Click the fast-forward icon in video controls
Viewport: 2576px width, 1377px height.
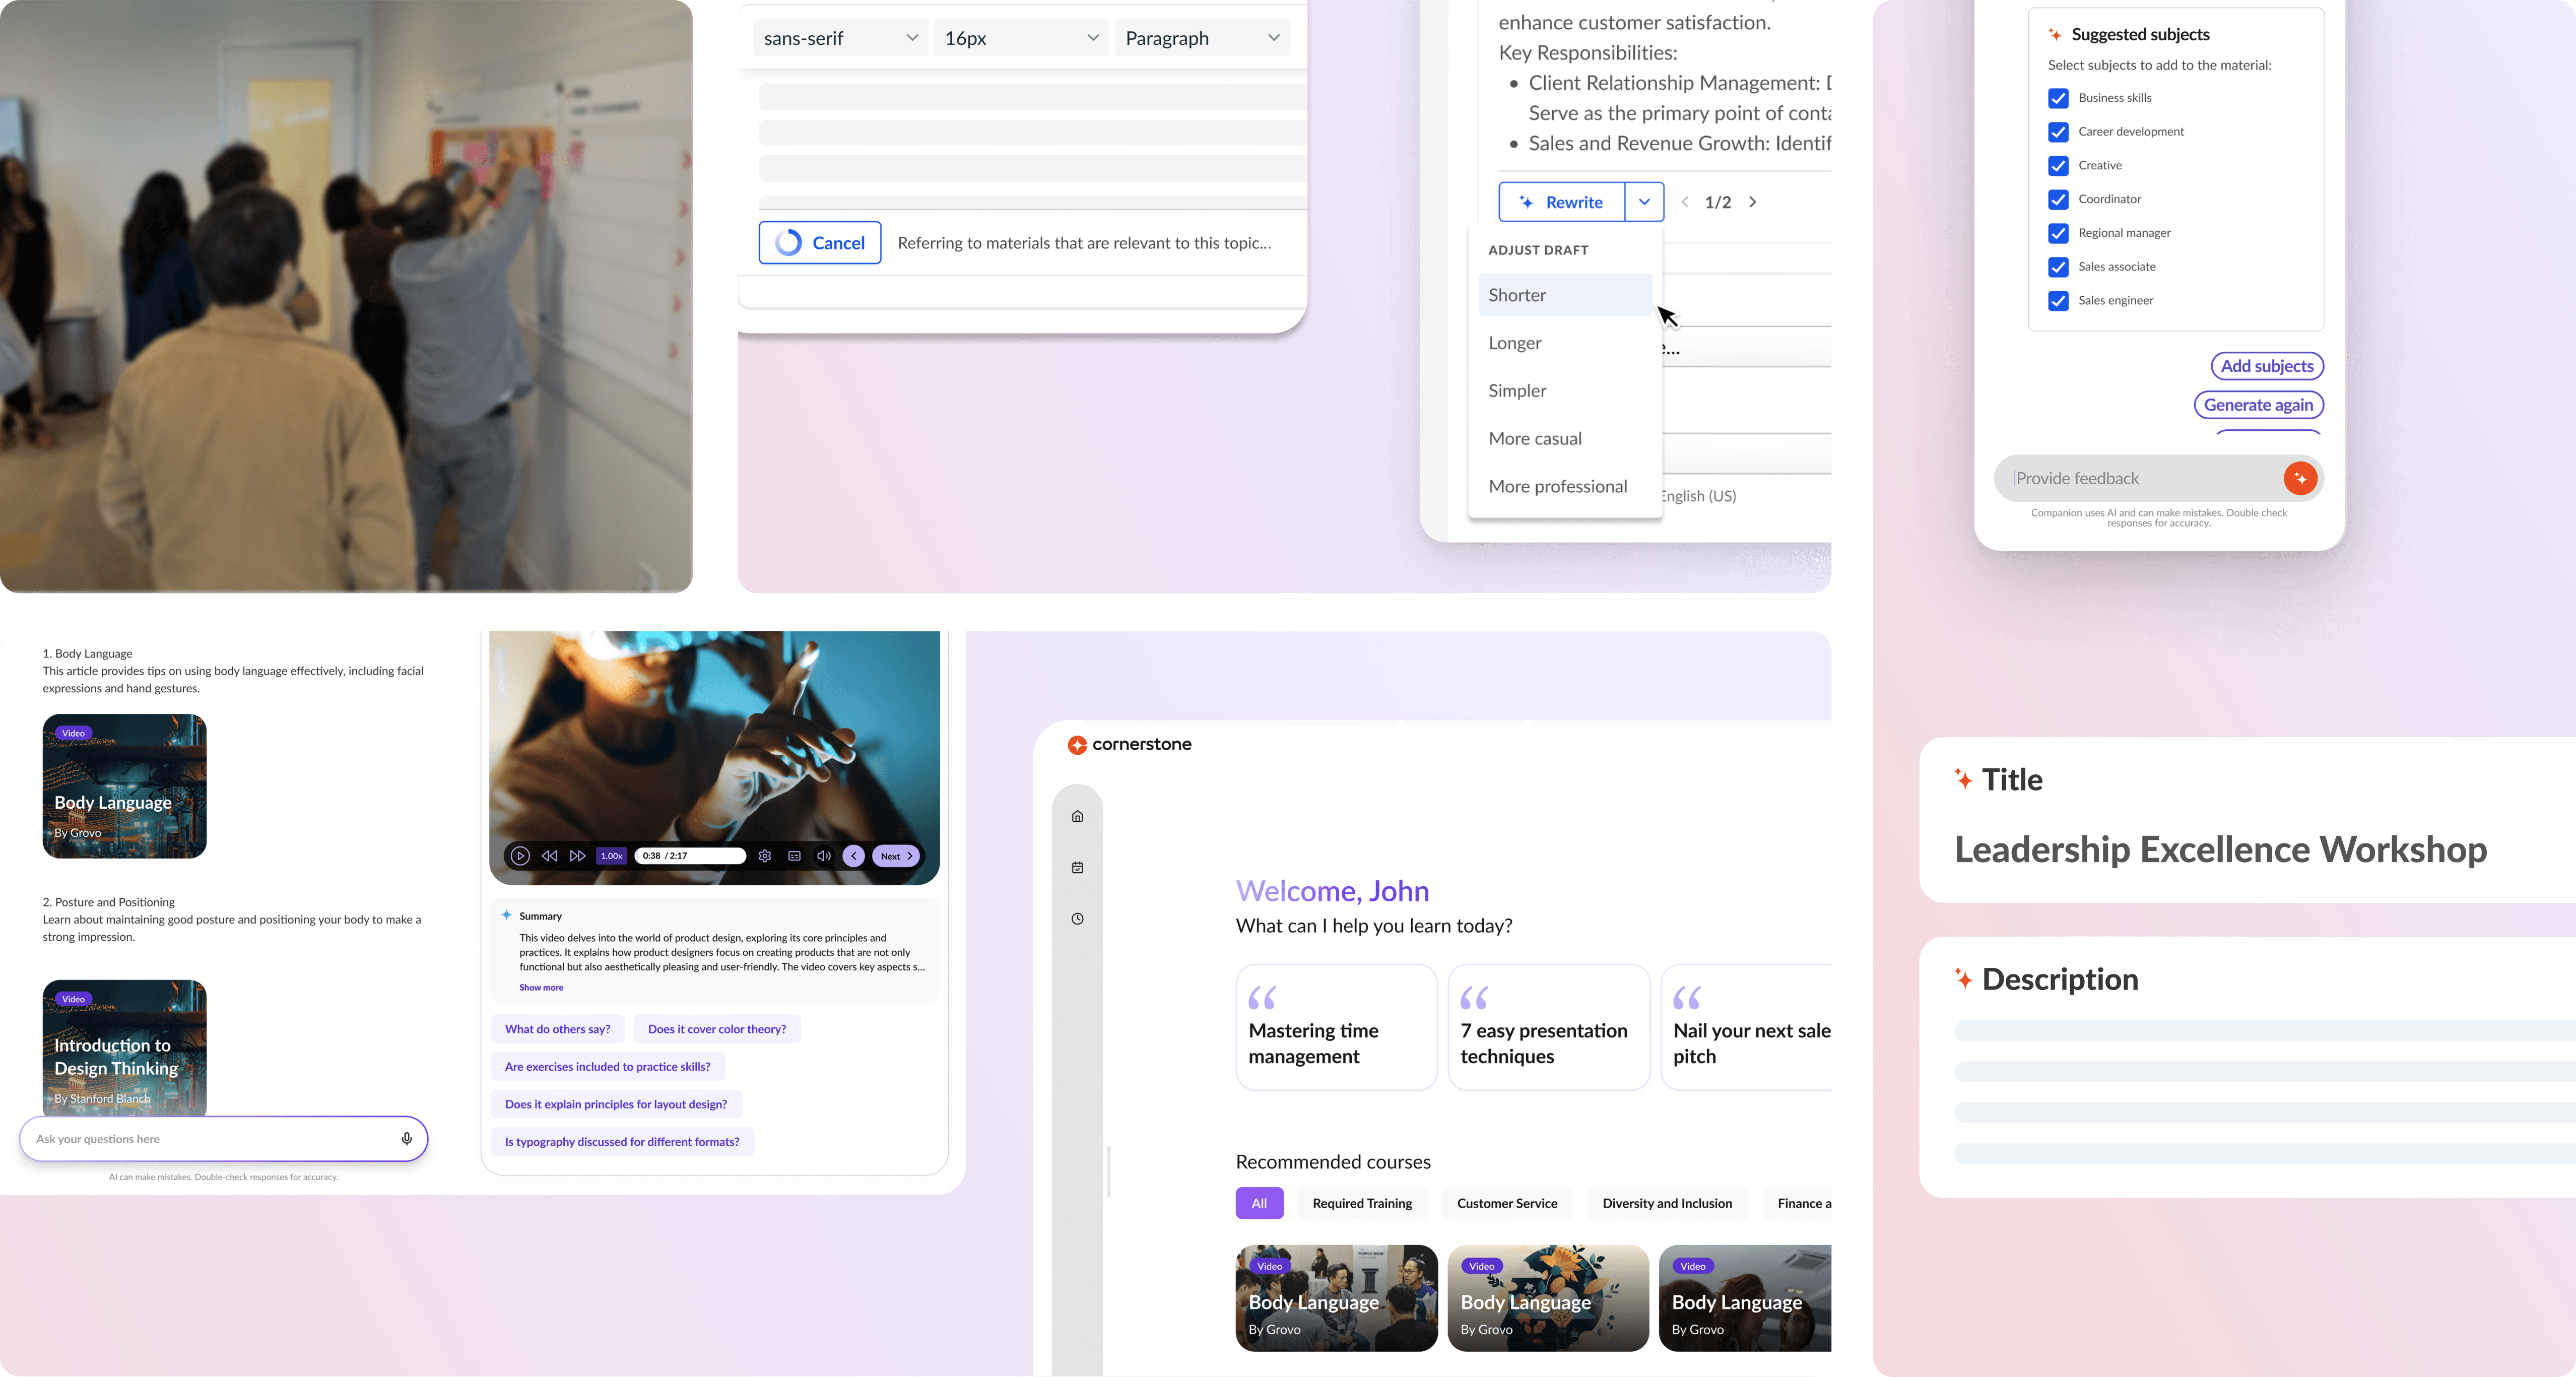pyautogui.click(x=577, y=856)
